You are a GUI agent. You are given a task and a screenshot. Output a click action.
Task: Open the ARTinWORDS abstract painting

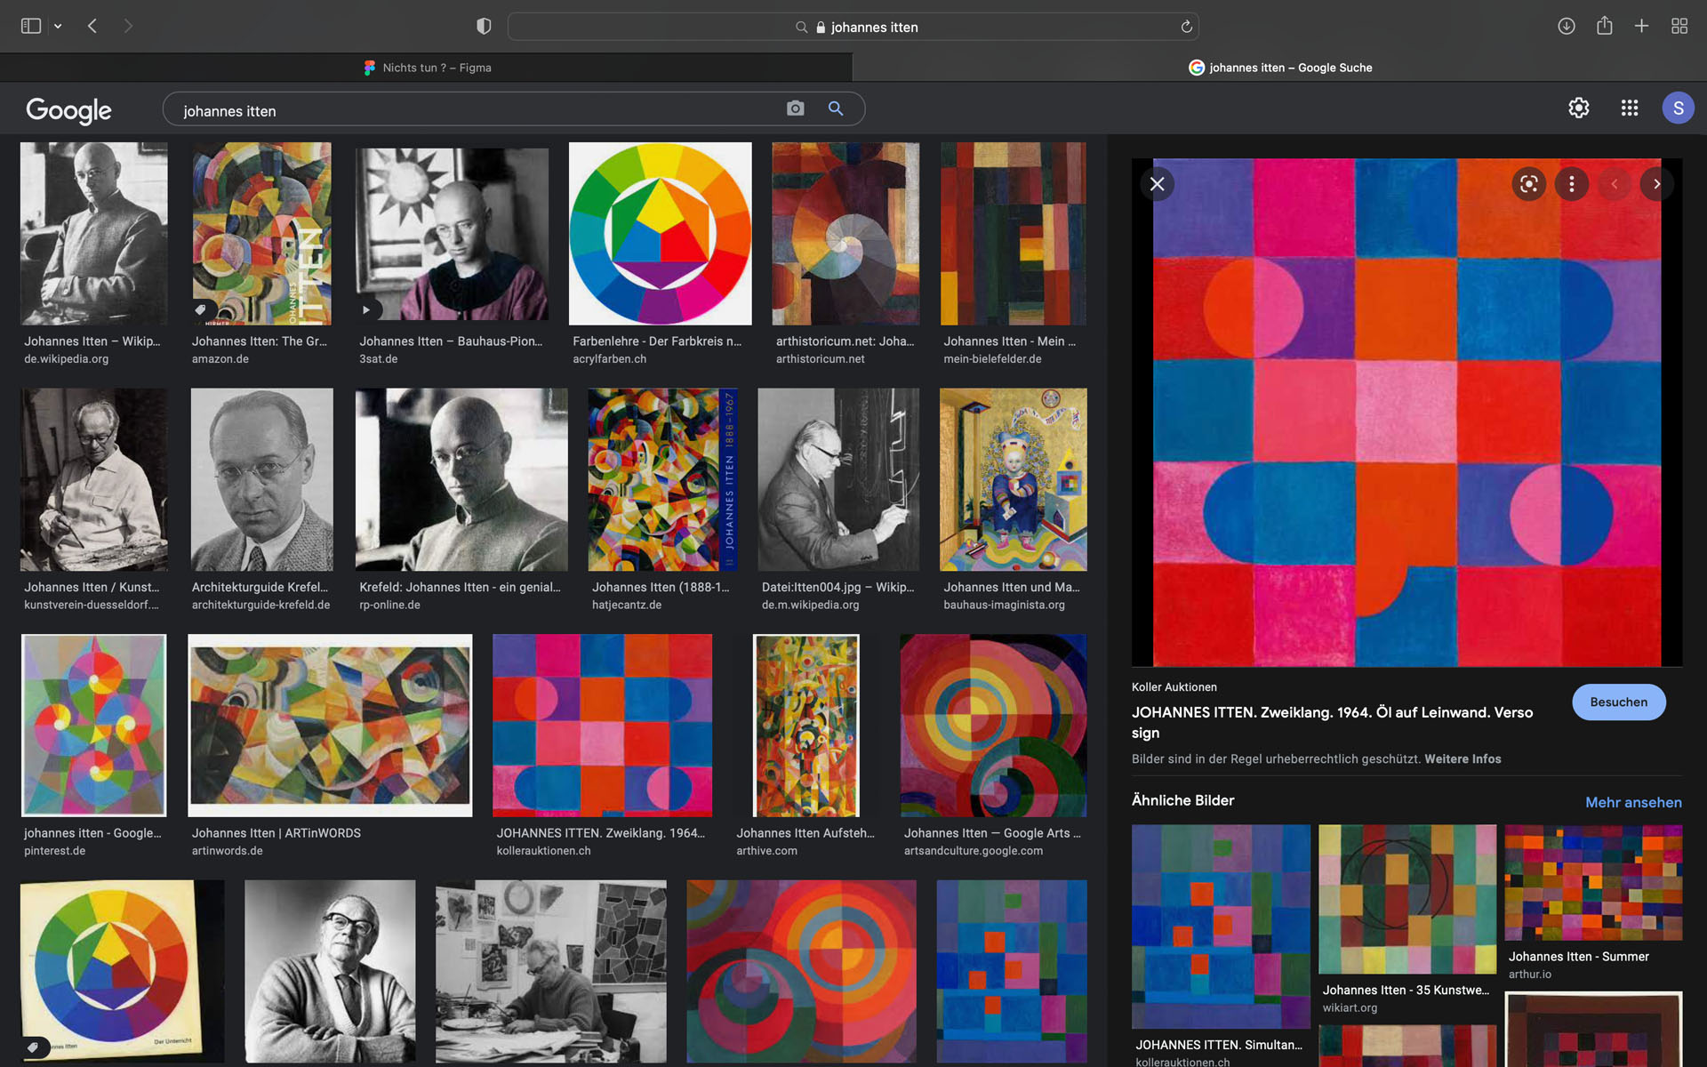point(330,726)
